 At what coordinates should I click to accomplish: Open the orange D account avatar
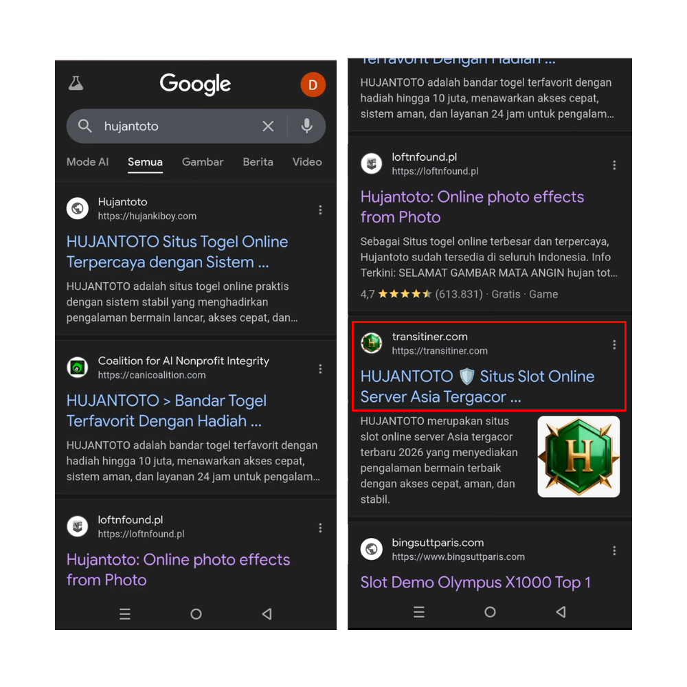[313, 85]
